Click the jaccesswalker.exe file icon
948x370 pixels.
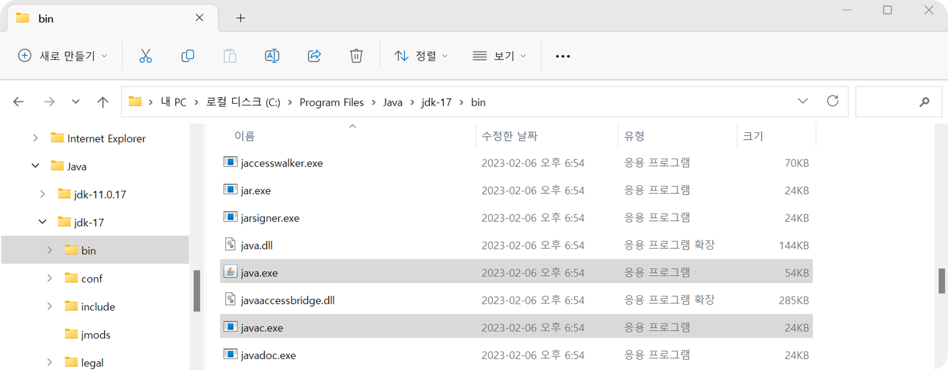pos(230,162)
